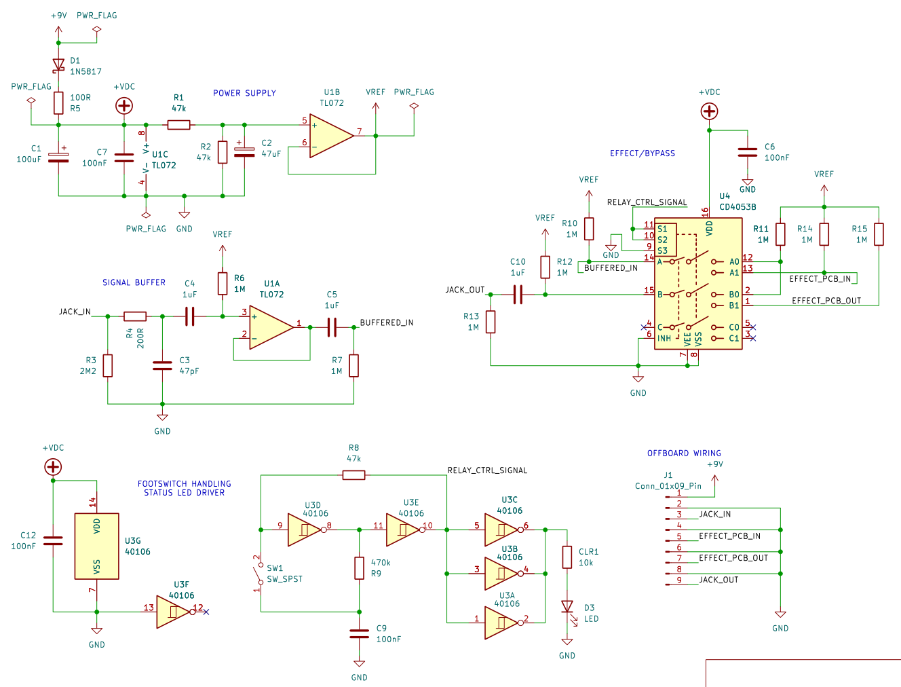Click the U1B TL072 op-amp triangle
This screenshot has width=901, height=687.
click(x=332, y=136)
